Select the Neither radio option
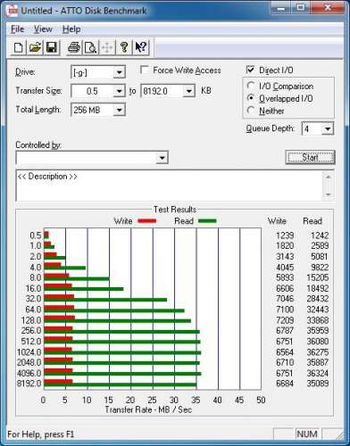Viewport: 350px width, 446px height. tap(251, 111)
